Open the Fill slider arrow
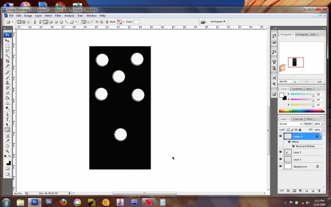This screenshot has width=331, height=207. coord(323,130)
